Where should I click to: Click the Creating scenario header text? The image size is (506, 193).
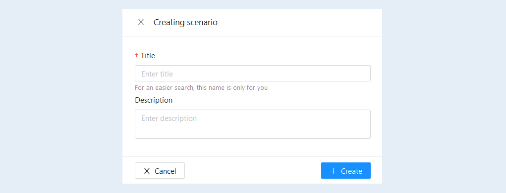tap(185, 22)
